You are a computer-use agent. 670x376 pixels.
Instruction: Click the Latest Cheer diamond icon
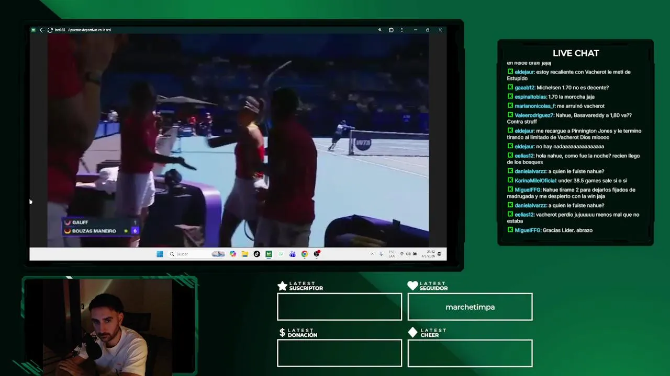[x=412, y=332]
